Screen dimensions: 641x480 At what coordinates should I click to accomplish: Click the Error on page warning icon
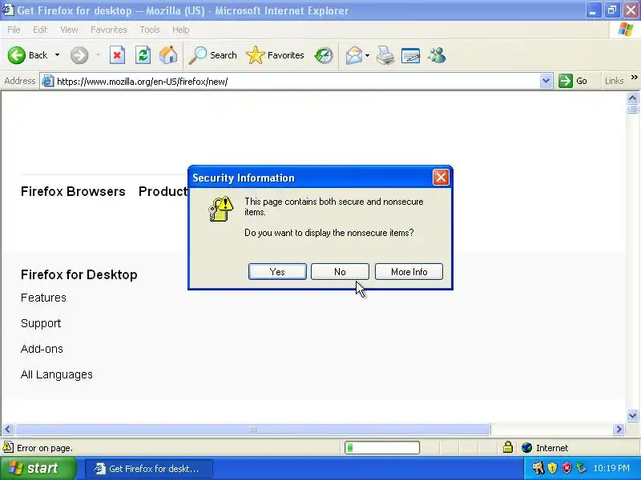[x=8, y=447]
